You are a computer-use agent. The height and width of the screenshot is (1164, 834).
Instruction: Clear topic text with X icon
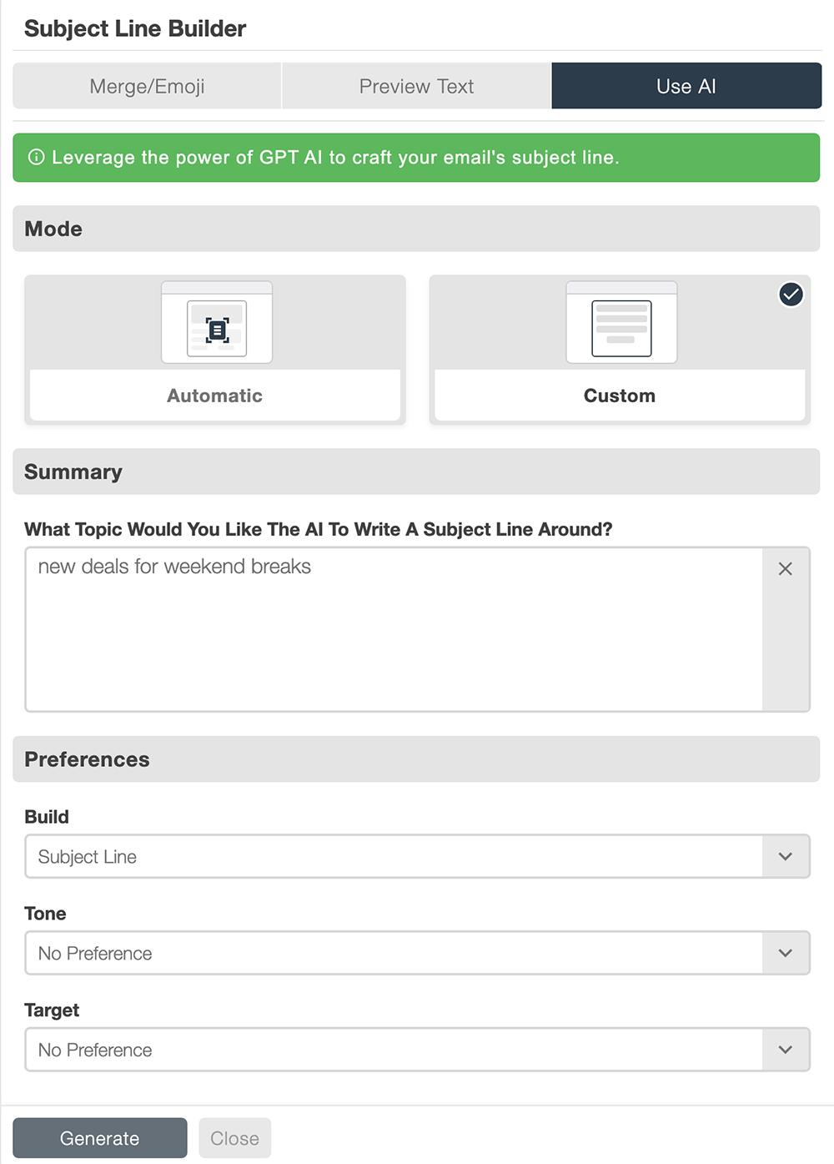pyautogui.click(x=786, y=569)
